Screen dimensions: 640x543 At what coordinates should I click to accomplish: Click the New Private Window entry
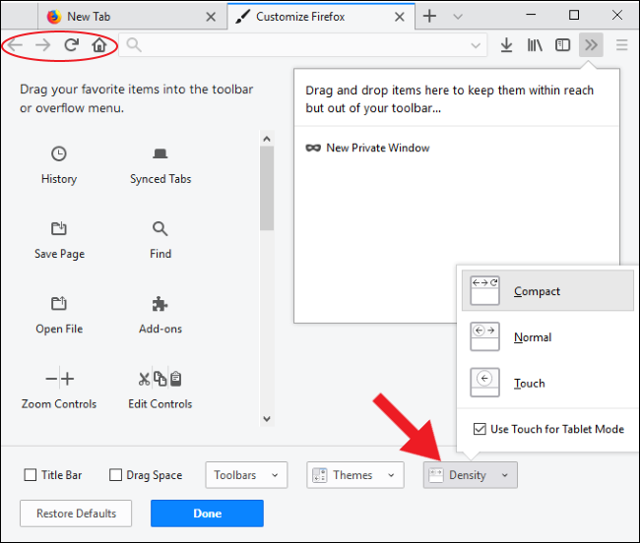tap(367, 148)
